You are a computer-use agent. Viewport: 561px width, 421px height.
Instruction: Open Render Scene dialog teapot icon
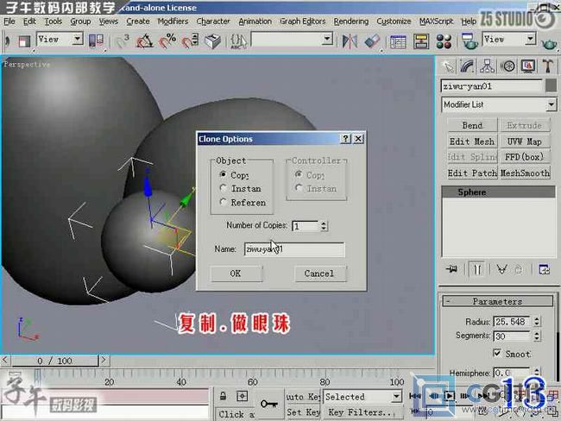(470, 41)
